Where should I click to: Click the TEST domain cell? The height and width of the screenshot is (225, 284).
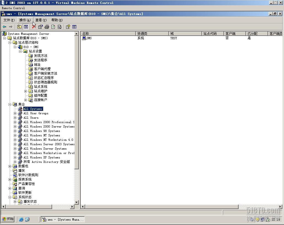pyautogui.click(x=174, y=38)
